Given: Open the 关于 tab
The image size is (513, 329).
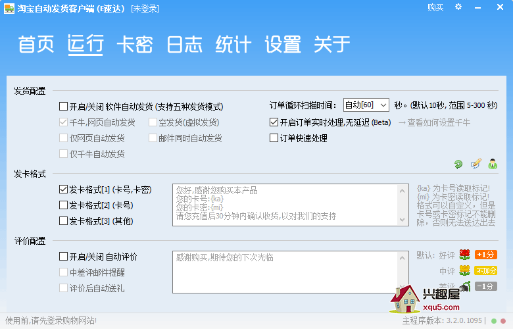Looking at the screenshot, I should [x=332, y=44].
